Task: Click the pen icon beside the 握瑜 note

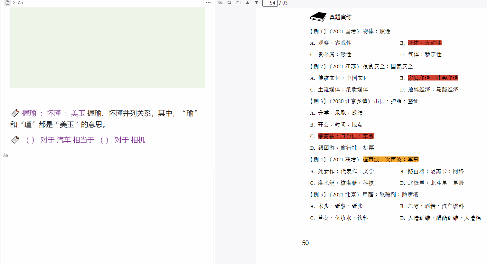Action: click(x=15, y=113)
